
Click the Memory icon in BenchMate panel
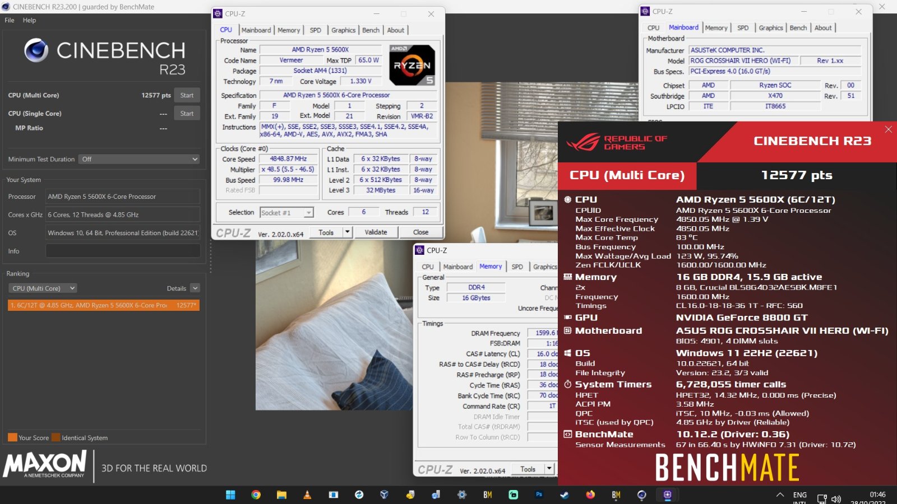[567, 277]
